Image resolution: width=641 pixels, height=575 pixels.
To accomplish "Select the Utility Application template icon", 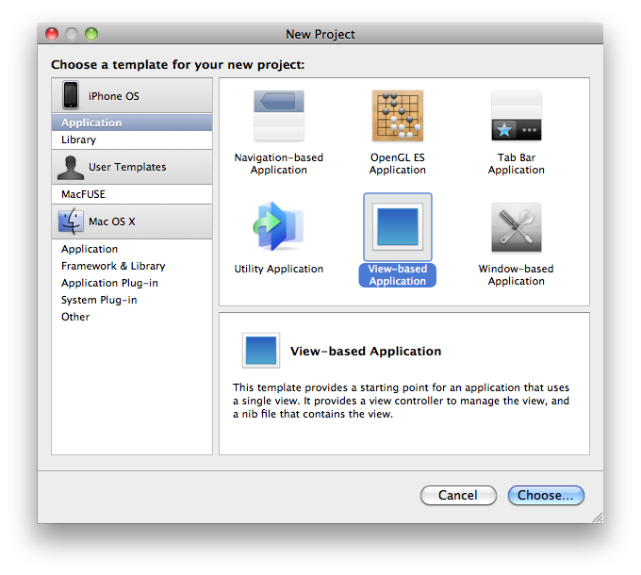I will (x=278, y=226).
